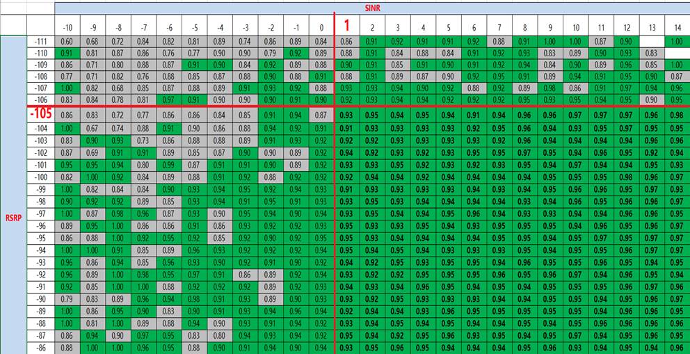Click empty cell at RSRP -111, SINR 13
Image resolution: width=690 pixels, height=354 pixels.
coord(651,42)
